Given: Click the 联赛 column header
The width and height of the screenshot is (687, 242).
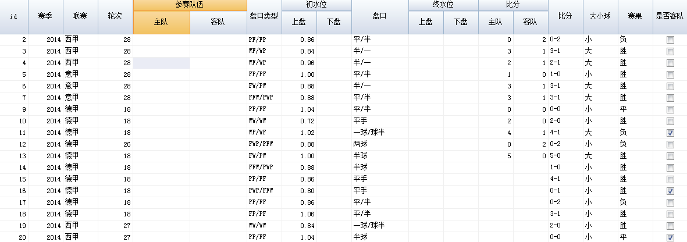Looking at the screenshot, I should (81, 17).
